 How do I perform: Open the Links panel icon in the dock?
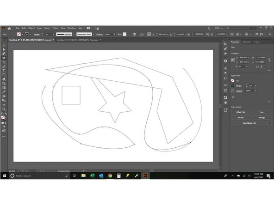(x=225, y=85)
